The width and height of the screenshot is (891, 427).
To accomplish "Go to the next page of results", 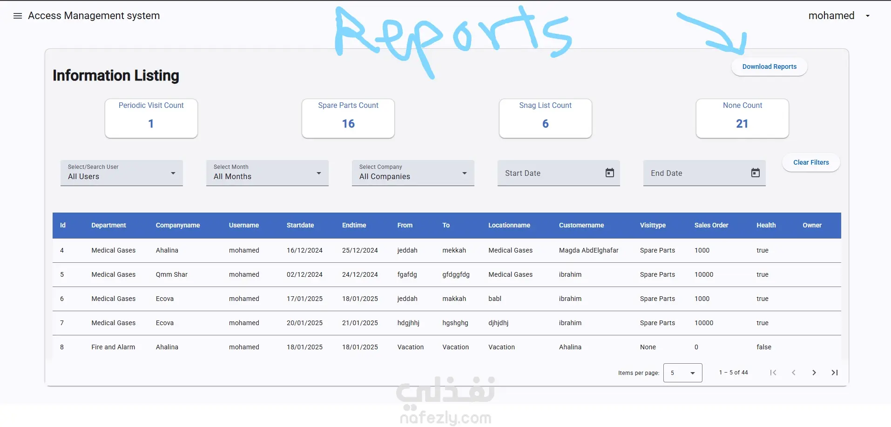I will click(x=814, y=373).
